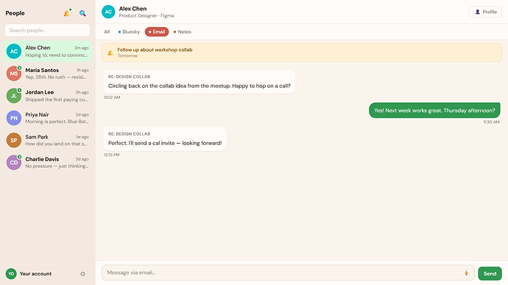Click the 'Circling back on the collab idea' message
Image resolution: width=508 pixels, height=285 pixels.
click(200, 82)
